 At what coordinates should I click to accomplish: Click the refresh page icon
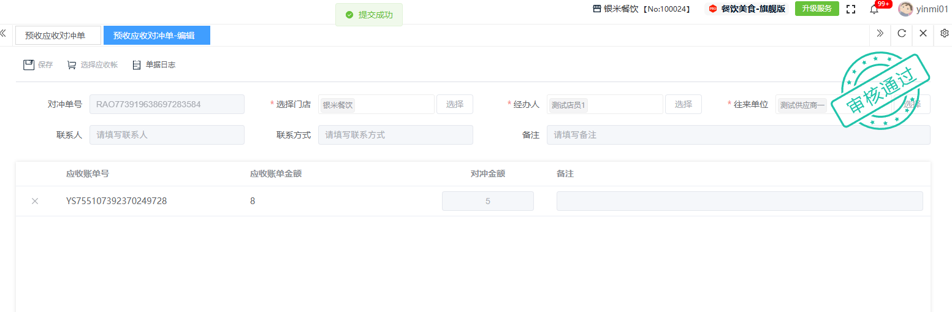coord(901,34)
